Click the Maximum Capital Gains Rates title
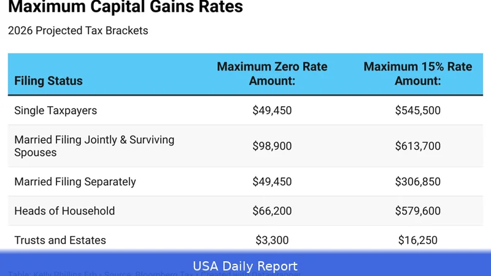Screen dimensions: 491x276 (x=125, y=7)
